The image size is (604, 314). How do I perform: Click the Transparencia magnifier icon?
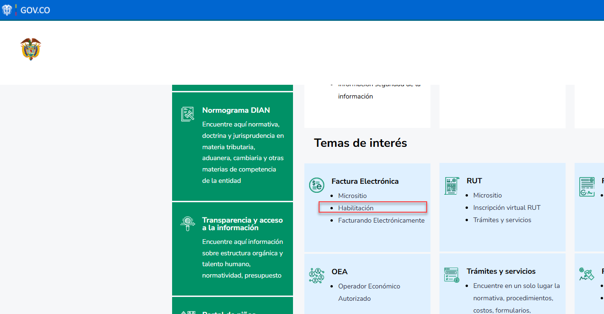[188, 224]
